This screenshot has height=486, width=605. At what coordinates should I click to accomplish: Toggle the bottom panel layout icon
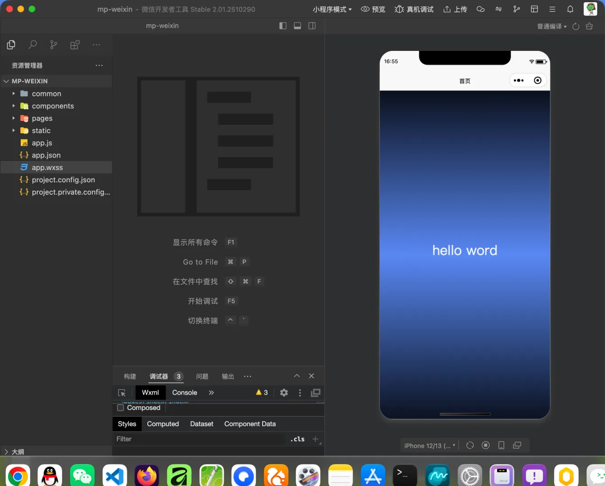pyautogui.click(x=297, y=26)
